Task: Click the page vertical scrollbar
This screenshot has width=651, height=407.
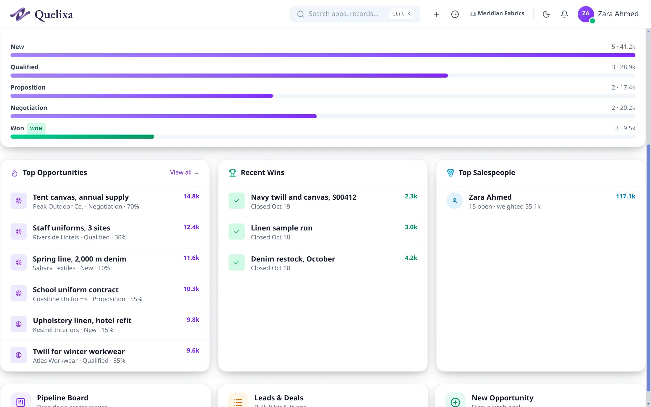Action: [x=648, y=268]
